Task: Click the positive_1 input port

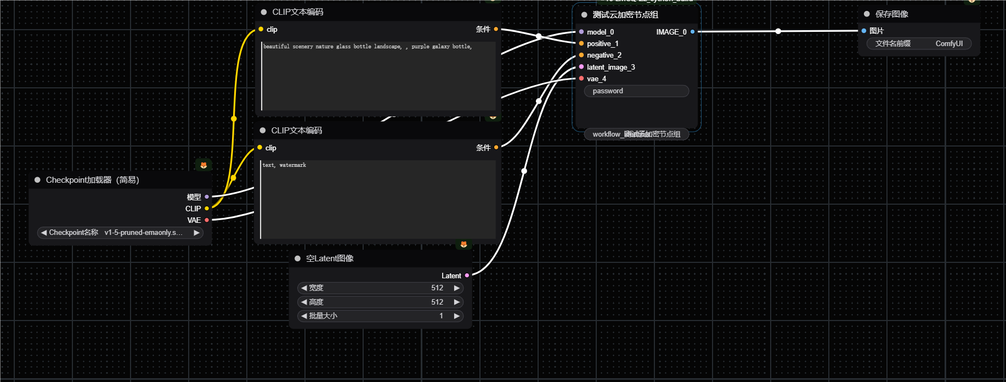Action: pyautogui.click(x=581, y=43)
